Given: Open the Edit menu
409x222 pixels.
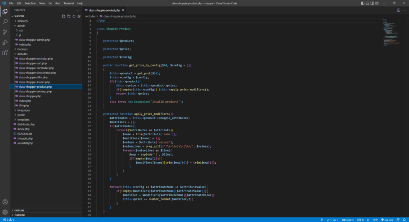Looking at the screenshot, I should pyautogui.click(x=19, y=3).
